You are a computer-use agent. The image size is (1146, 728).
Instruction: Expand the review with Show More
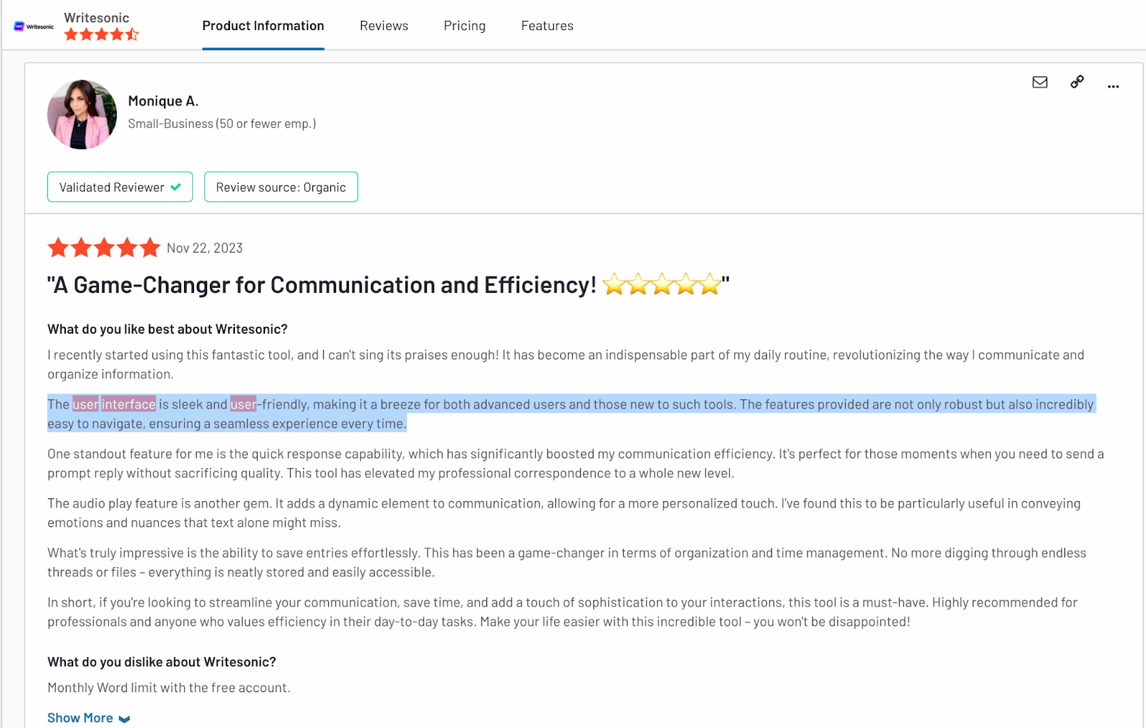pos(89,718)
